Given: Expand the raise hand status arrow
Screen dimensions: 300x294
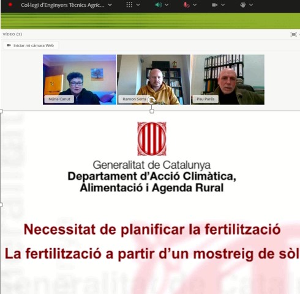Looking at the screenshot, I should [x=251, y=5].
